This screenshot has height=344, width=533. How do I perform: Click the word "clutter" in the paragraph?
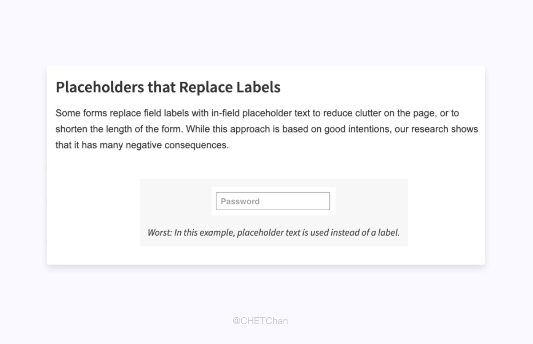click(x=368, y=113)
